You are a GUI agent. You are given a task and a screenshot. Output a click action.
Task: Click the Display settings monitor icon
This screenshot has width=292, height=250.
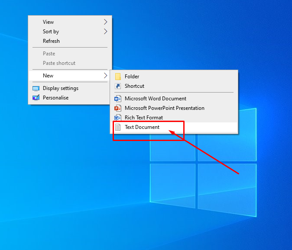[36, 88]
